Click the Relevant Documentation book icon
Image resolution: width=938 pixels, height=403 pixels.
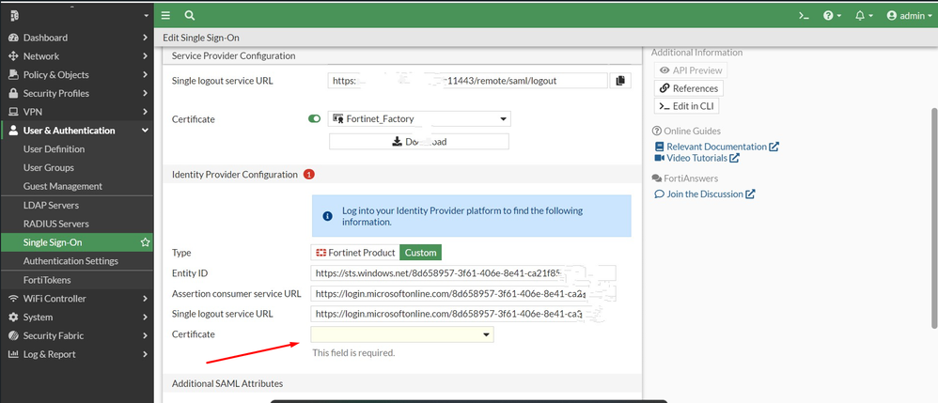[x=659, y=147]
